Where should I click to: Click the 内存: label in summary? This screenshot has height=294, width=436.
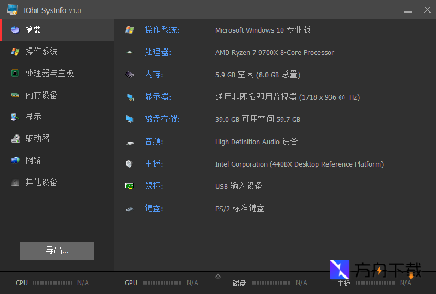point(154,75)
